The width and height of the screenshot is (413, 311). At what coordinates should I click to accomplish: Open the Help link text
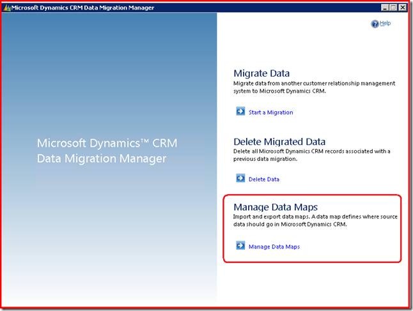pyautogui.click(x=385, y=24)
